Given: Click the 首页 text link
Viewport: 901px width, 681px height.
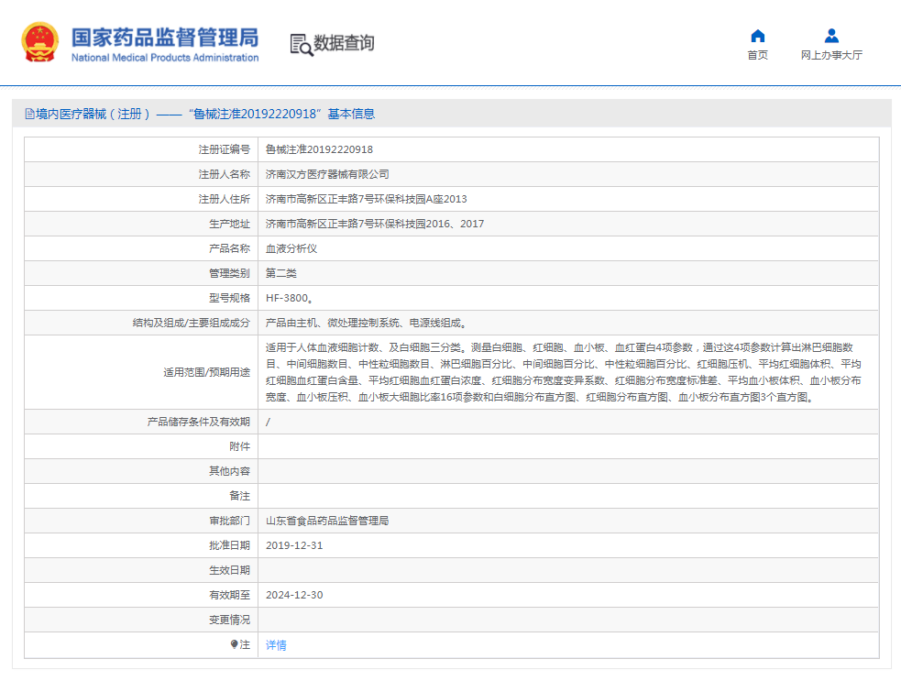Looking at the screenshot, I should 757,55.
